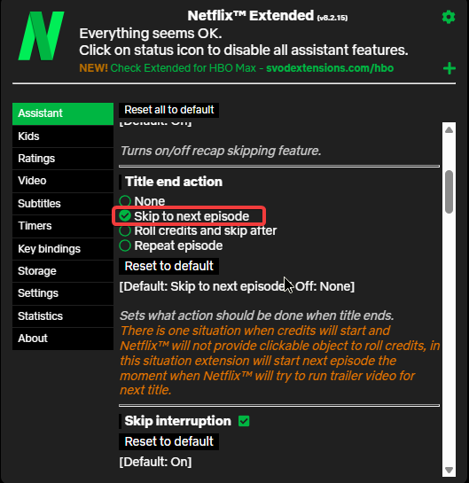Open the Key bindings tab

(x=63, y=248)
